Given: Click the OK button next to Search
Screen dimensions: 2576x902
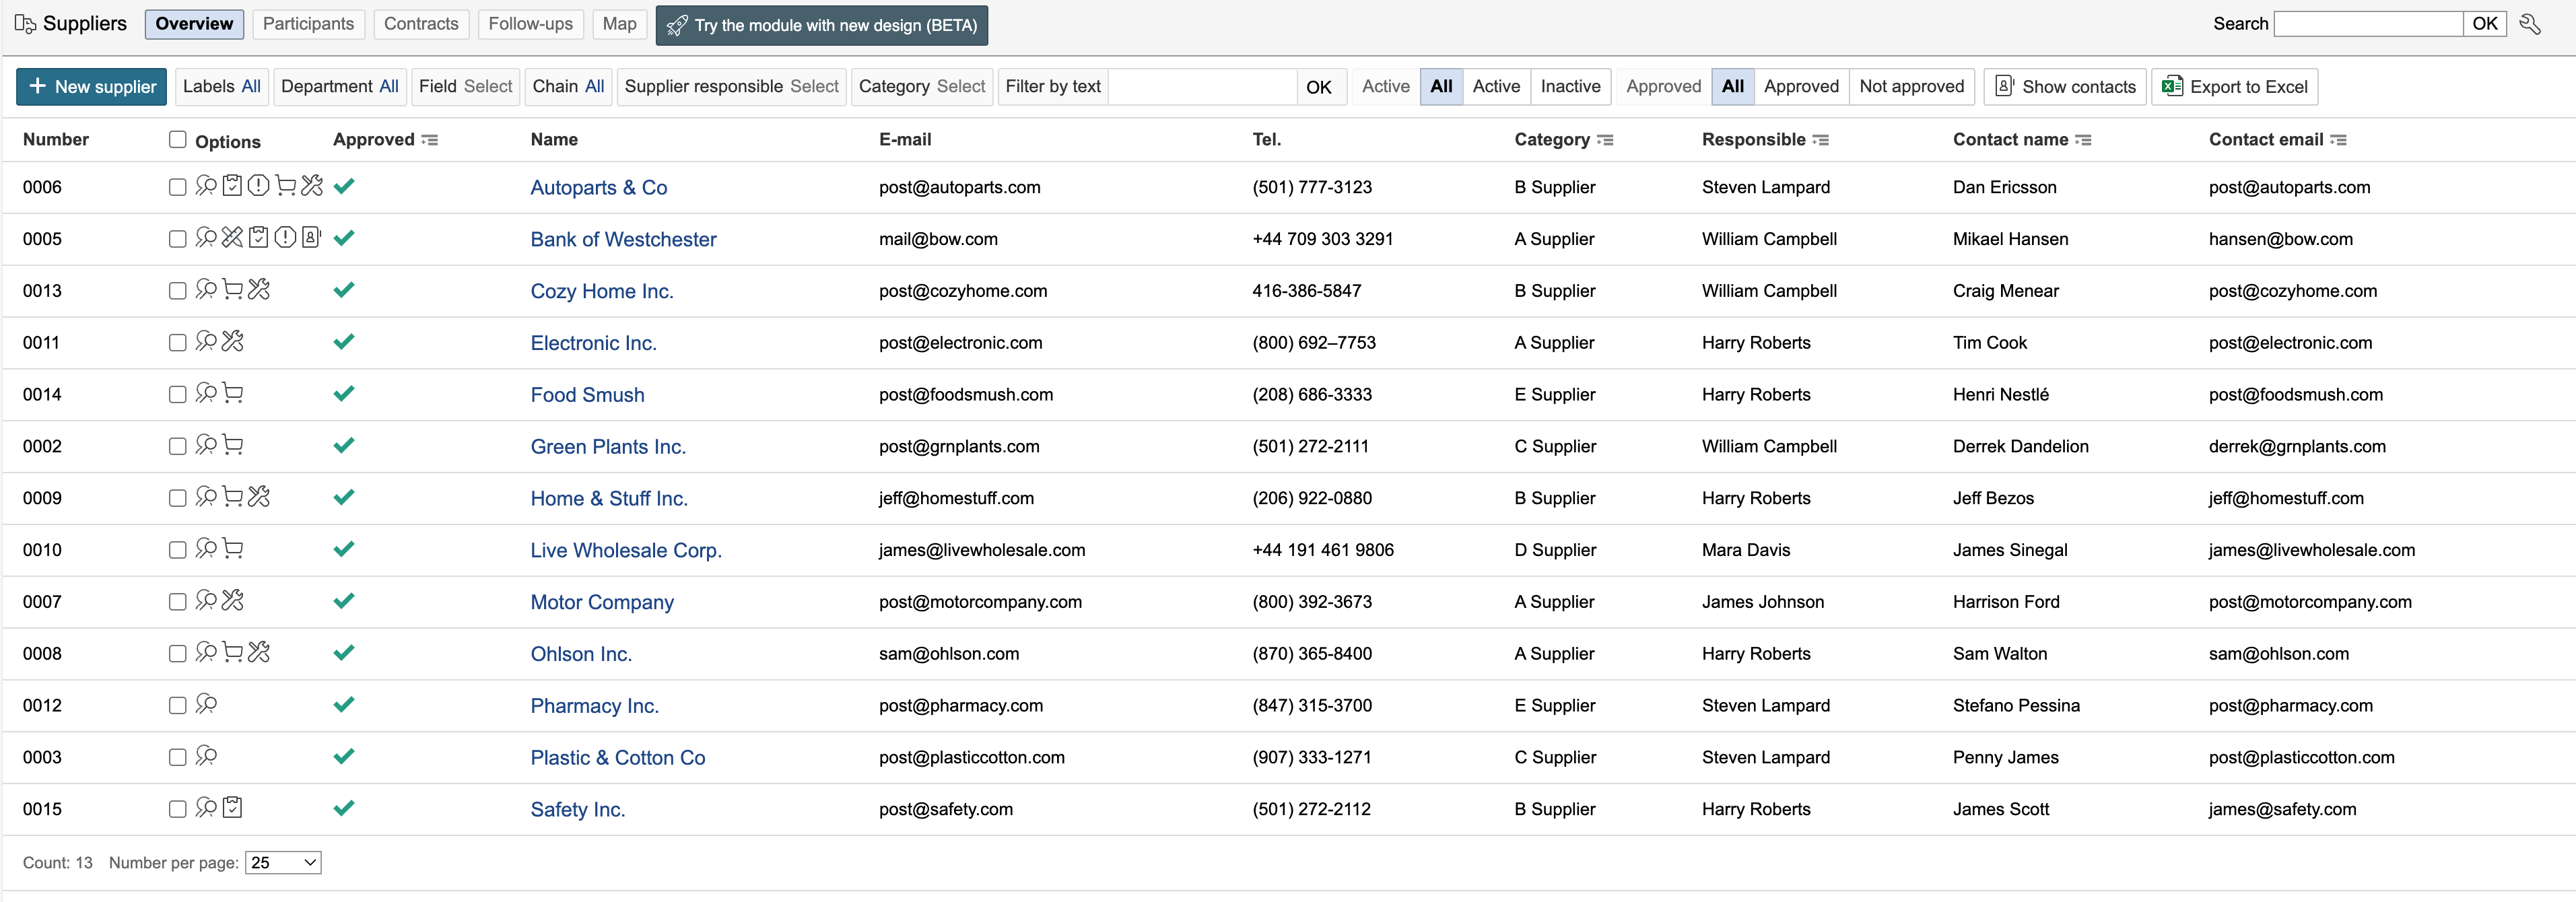Looking at the screenshot, I should click(x=2485, y=24).
